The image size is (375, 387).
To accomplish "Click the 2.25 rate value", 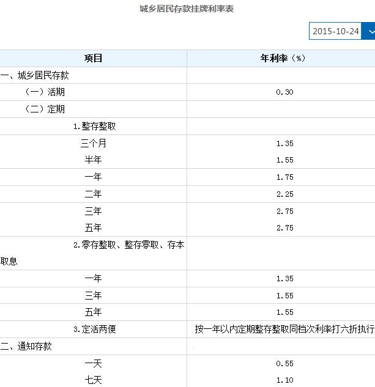I will click(285, 194).
